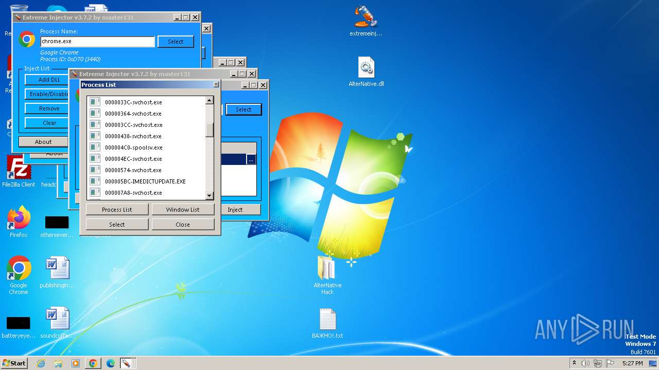Click the icon beside 000004C0-spoolsv.exe
The width and height of the screenshot is (659, 370).
95,147
